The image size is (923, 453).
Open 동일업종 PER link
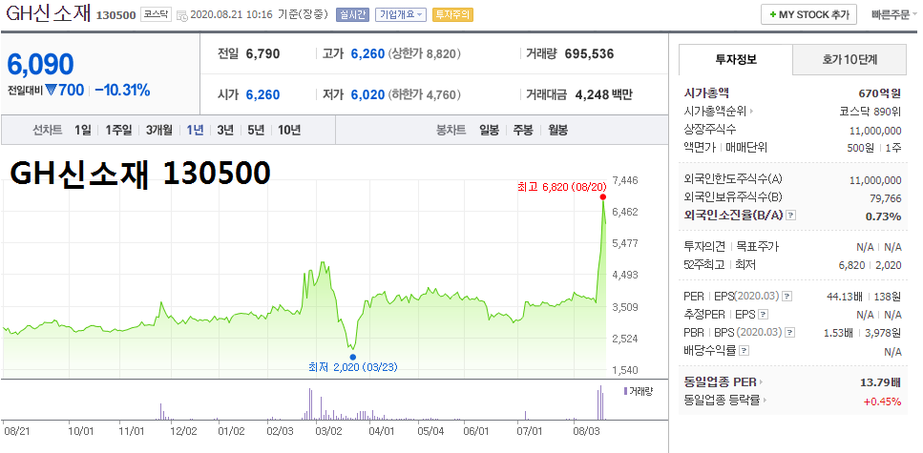coord(723,382)
